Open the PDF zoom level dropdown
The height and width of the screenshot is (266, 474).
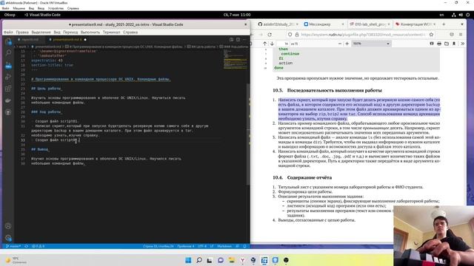click(x=371, y=44)
